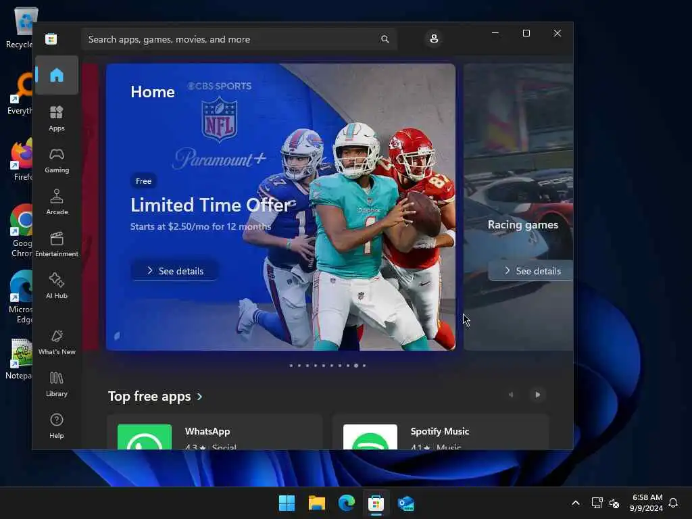The width and height of the screenshot is (692, 519).
Task: Open the notification bell
Action: [673, 503]
